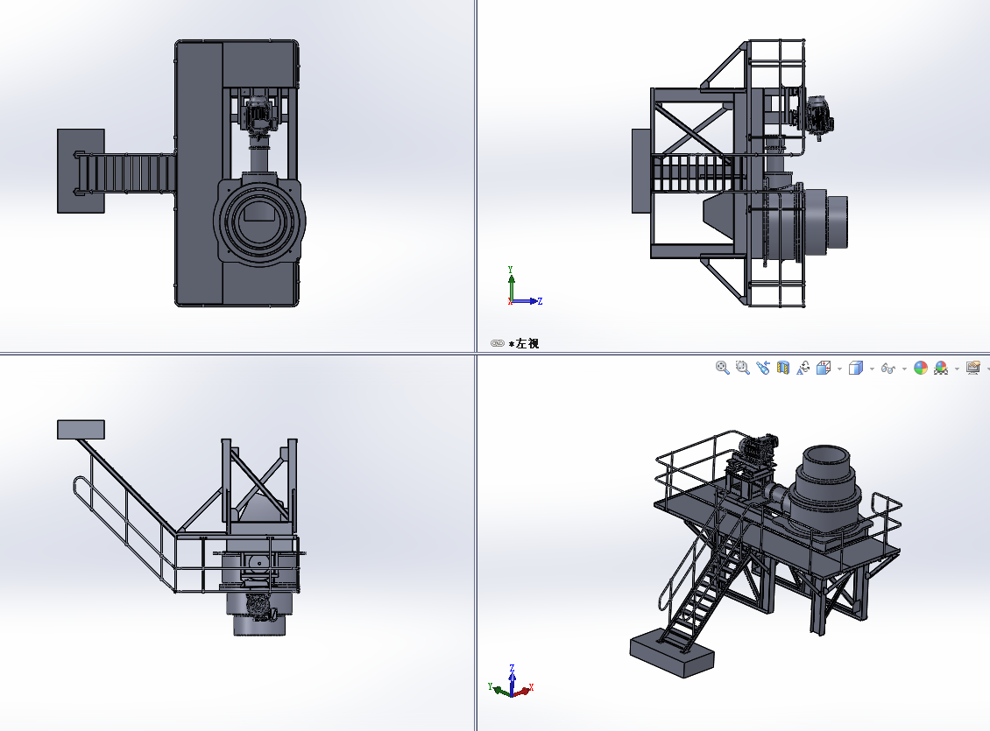
Task: Expand the Display Style dropdown arrow
Action: pos(872,369)
